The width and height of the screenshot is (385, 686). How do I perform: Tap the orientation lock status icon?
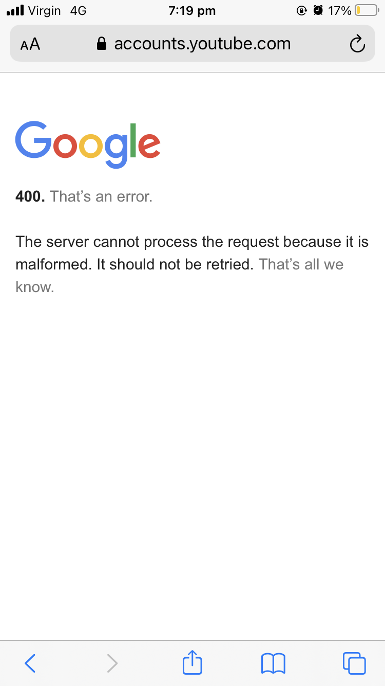pos(302,10)
